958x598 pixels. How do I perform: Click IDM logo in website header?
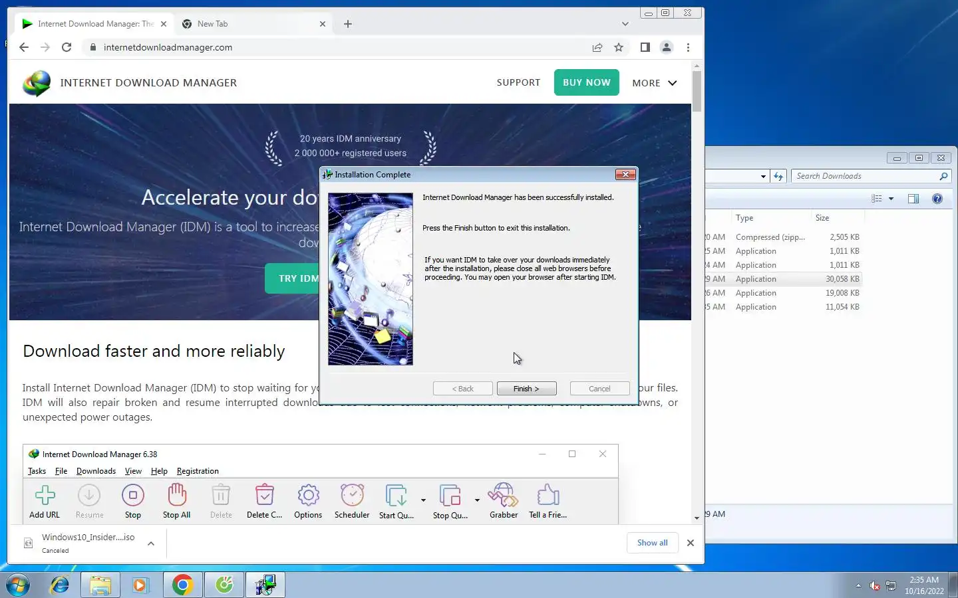click(37, 83)
